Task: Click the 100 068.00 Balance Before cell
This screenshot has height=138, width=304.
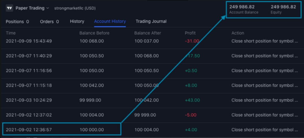Action: pos(92,41)
